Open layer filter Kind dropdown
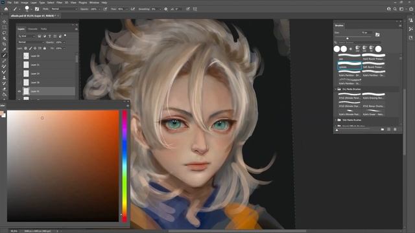This screenshot has height=233, width=415. [x=27, y=36]
